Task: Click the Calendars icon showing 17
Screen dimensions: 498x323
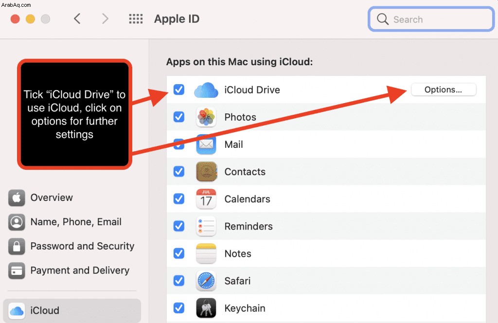Action: coord(206,199)
